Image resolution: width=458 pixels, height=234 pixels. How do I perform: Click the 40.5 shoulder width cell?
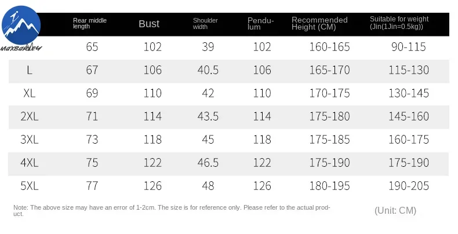coord(208,70)
